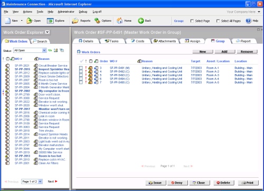Click the New button in Work Orders section
The image size is (264, 191).
click(x=203, y=52)
